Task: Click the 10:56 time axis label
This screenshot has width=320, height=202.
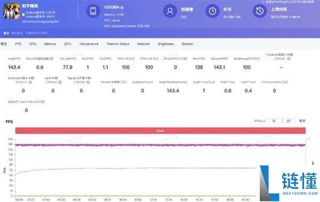Action: point(138,200)
